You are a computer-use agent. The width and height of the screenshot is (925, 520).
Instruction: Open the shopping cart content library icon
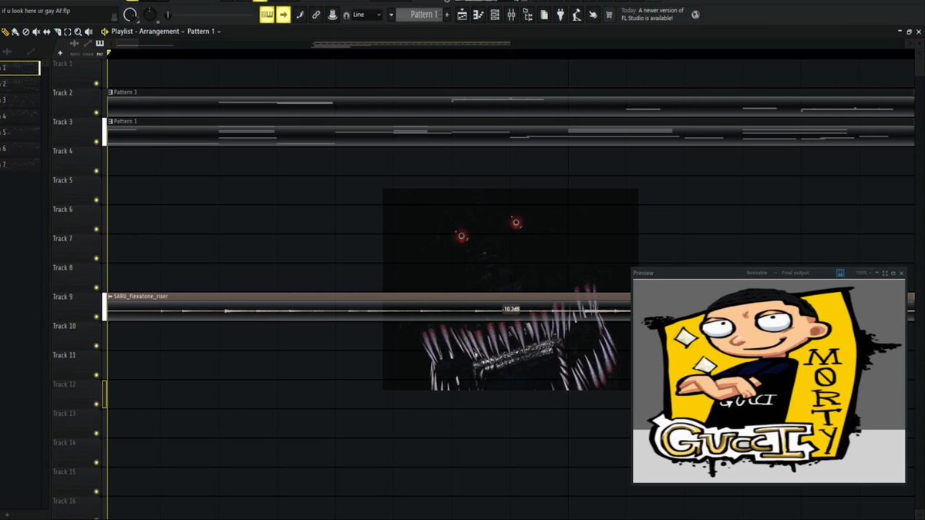(x=610, y=15)
